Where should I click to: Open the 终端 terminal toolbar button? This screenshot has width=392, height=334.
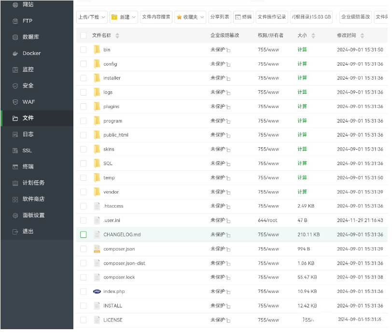[x=243, y=17]
